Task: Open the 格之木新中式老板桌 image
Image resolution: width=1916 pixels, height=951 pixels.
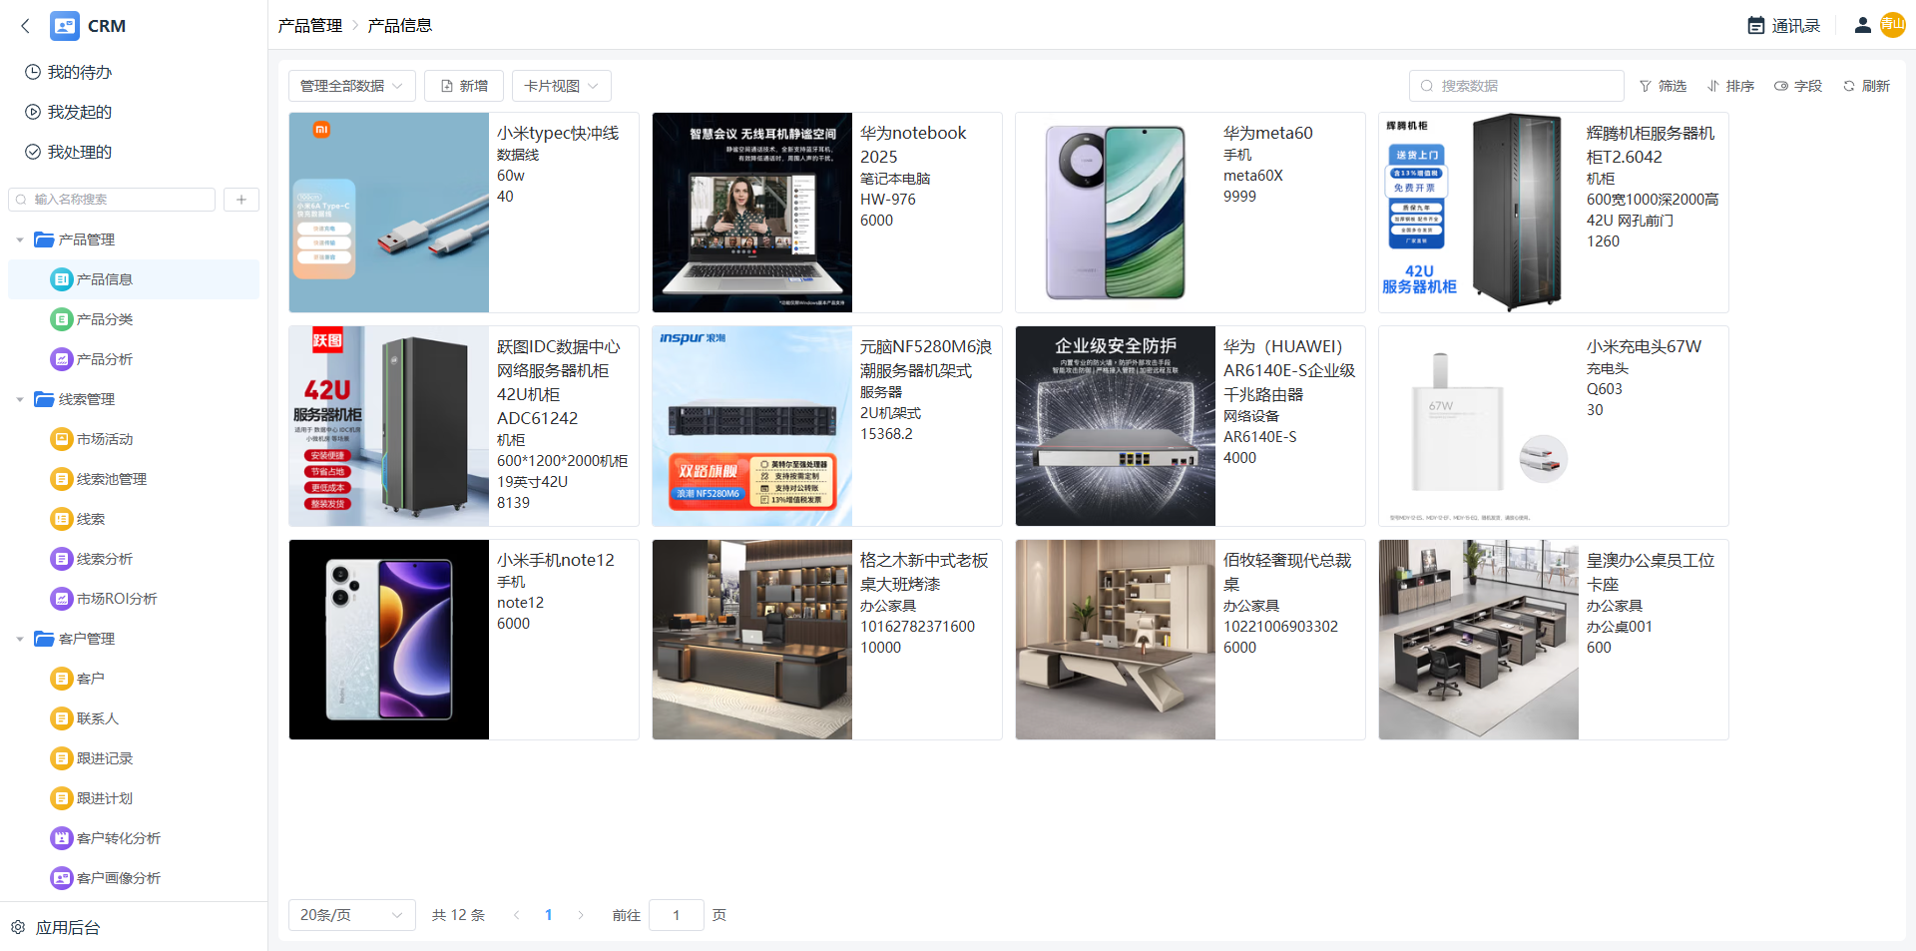Action: click(752, 640)
